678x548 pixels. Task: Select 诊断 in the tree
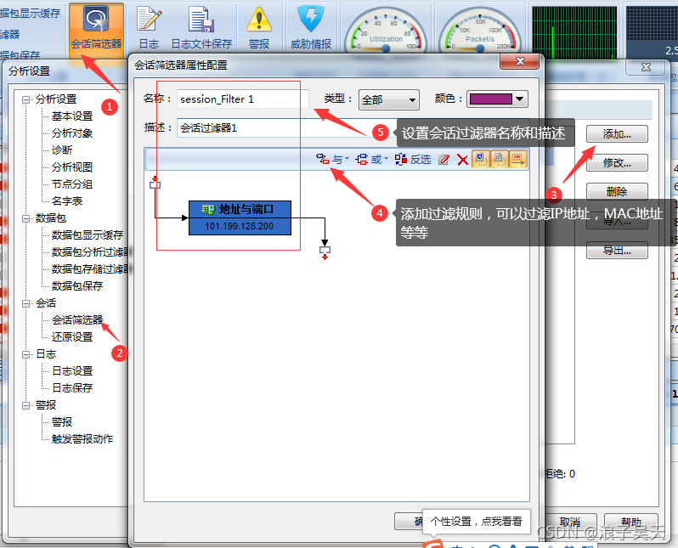coord(62,150)
